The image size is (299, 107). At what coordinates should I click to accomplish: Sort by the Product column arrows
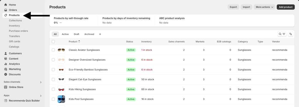79,42
